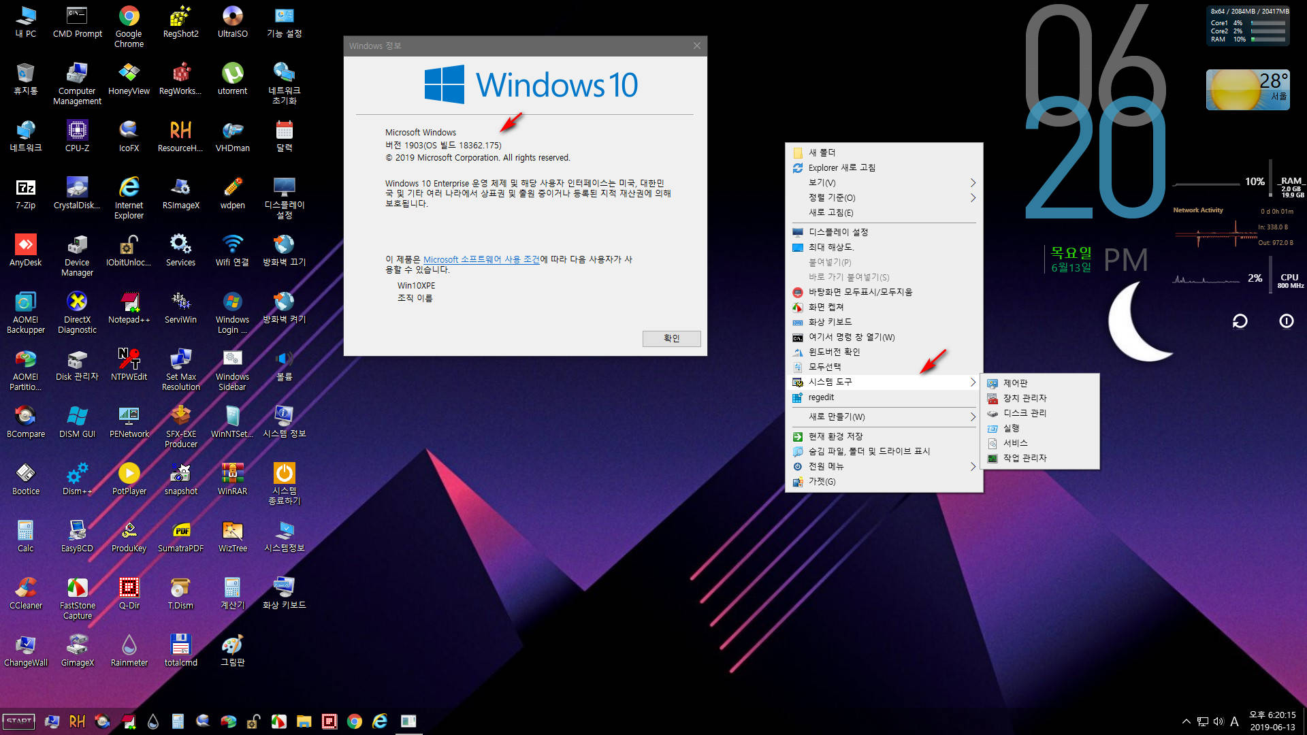
Task: Choose regedit in the context menu
Action: (x=884, y=397)
